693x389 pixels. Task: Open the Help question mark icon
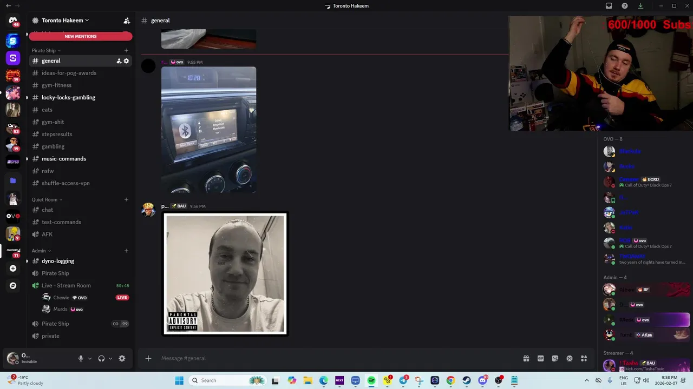click(625, 6)
